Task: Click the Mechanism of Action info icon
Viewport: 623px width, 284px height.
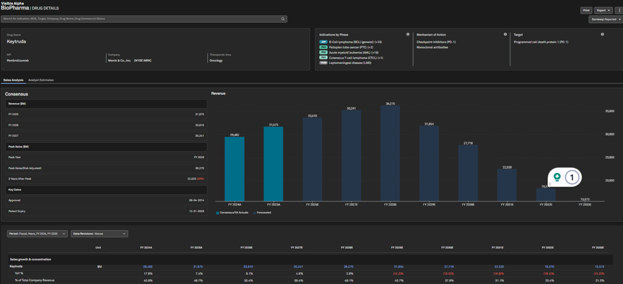Action: pyautogui.click(x=505, y=34)
